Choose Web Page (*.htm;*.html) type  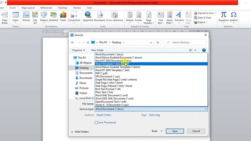151,83
